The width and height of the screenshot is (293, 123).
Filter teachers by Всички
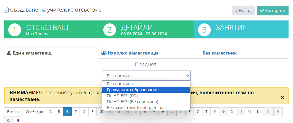coord(13,112)
